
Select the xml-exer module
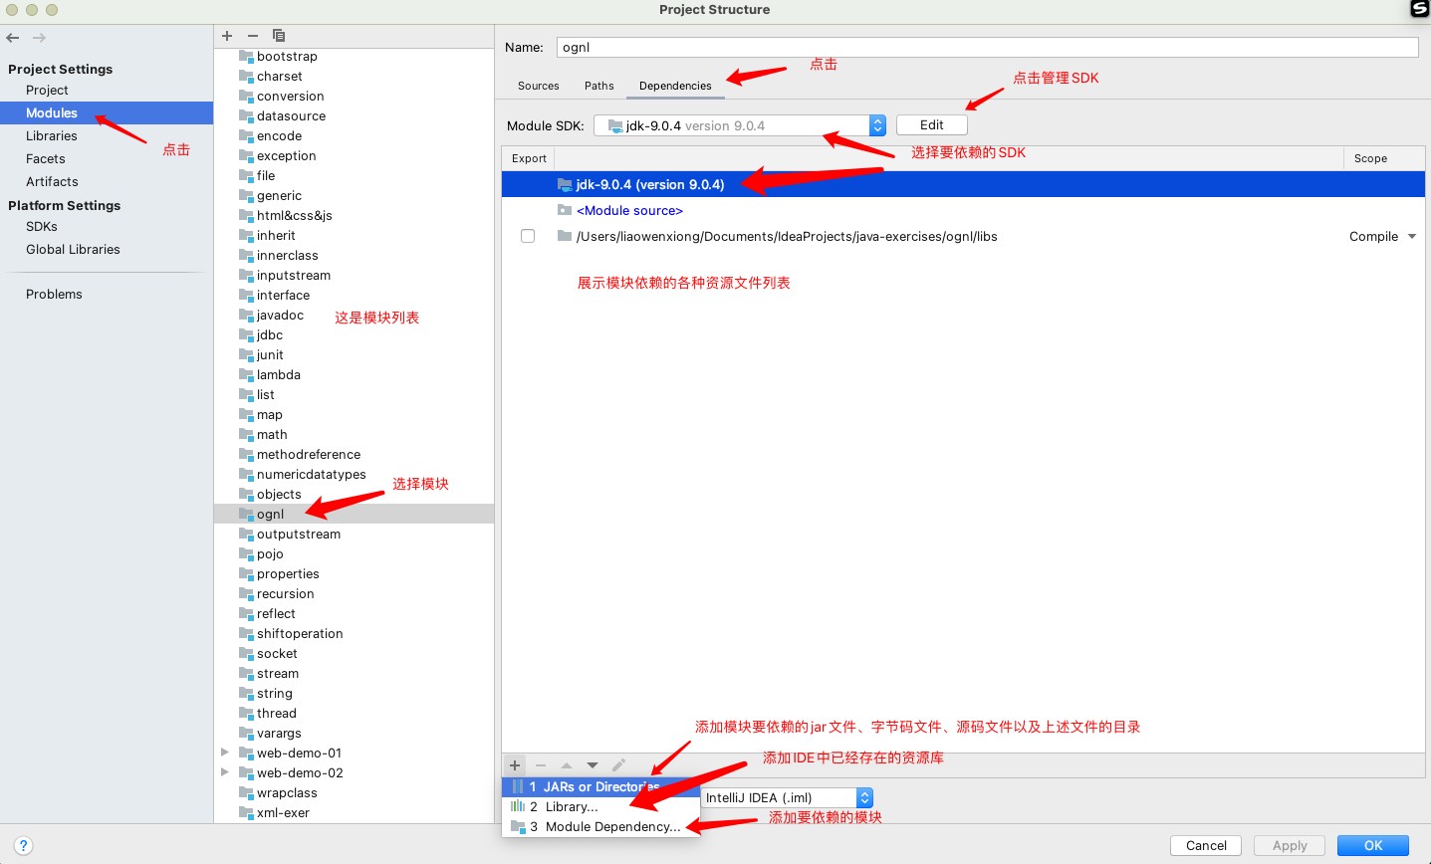click(x=283, y=813)
